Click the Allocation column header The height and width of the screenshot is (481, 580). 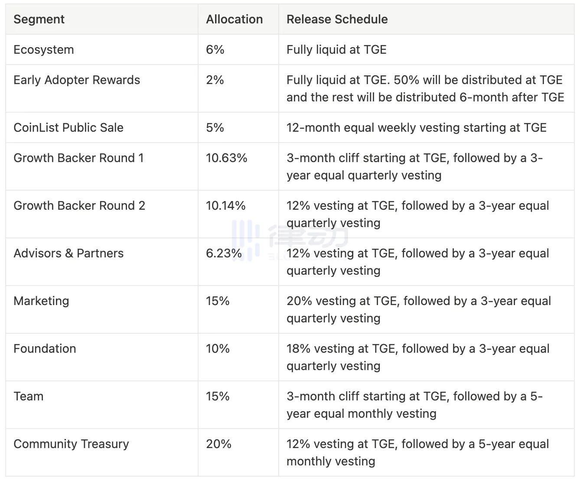tap(234, 19)
